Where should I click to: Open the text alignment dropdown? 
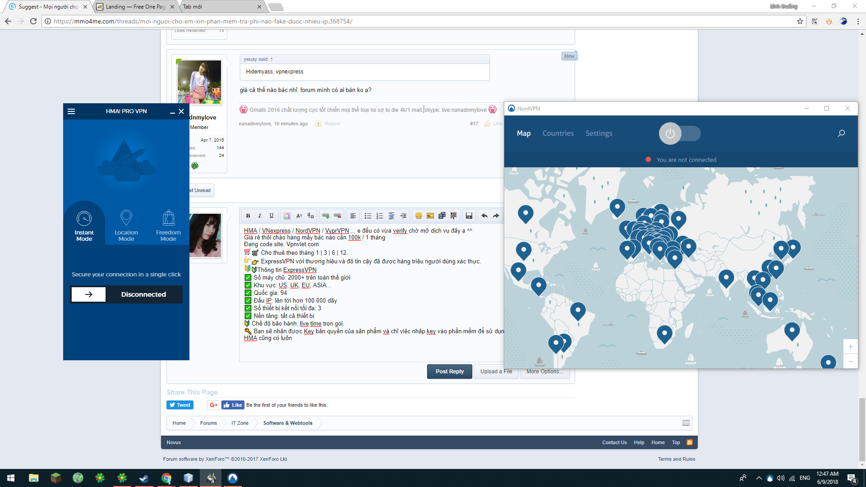353,216
